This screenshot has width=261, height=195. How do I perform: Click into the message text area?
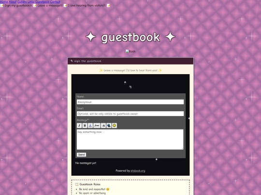pyautogui.click(x=130, y=140)
